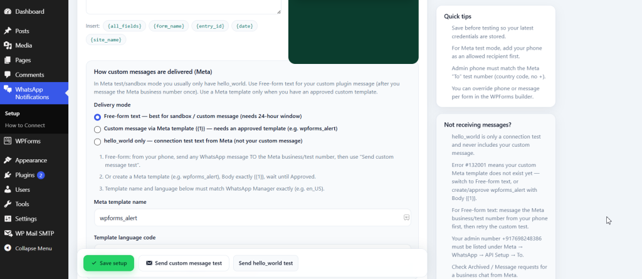Select Free-form text delivery mode
This screenshot has height=279, width=642.
(97, 117)
